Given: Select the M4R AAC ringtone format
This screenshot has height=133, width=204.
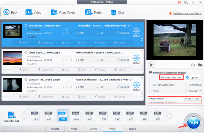Looking at the screenshot, I should click(90, 116).
